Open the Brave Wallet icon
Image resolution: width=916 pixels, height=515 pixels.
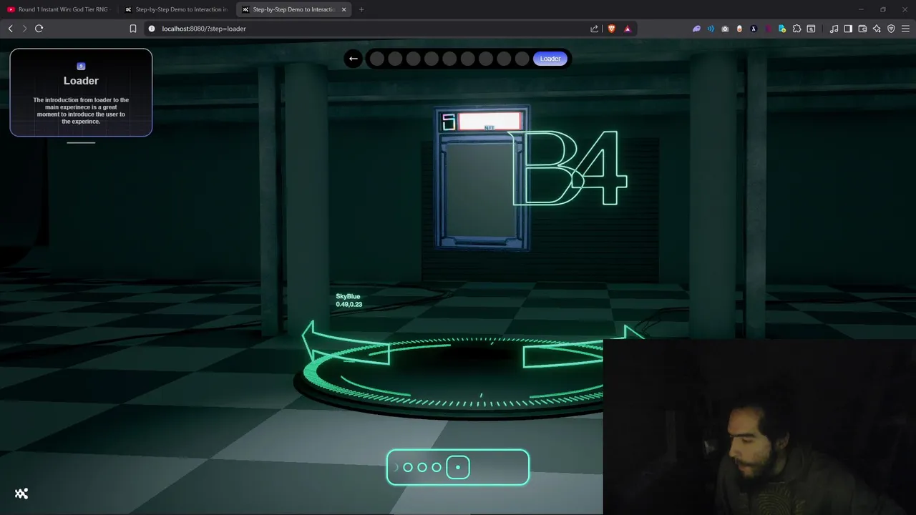click(x=862, y=29)
